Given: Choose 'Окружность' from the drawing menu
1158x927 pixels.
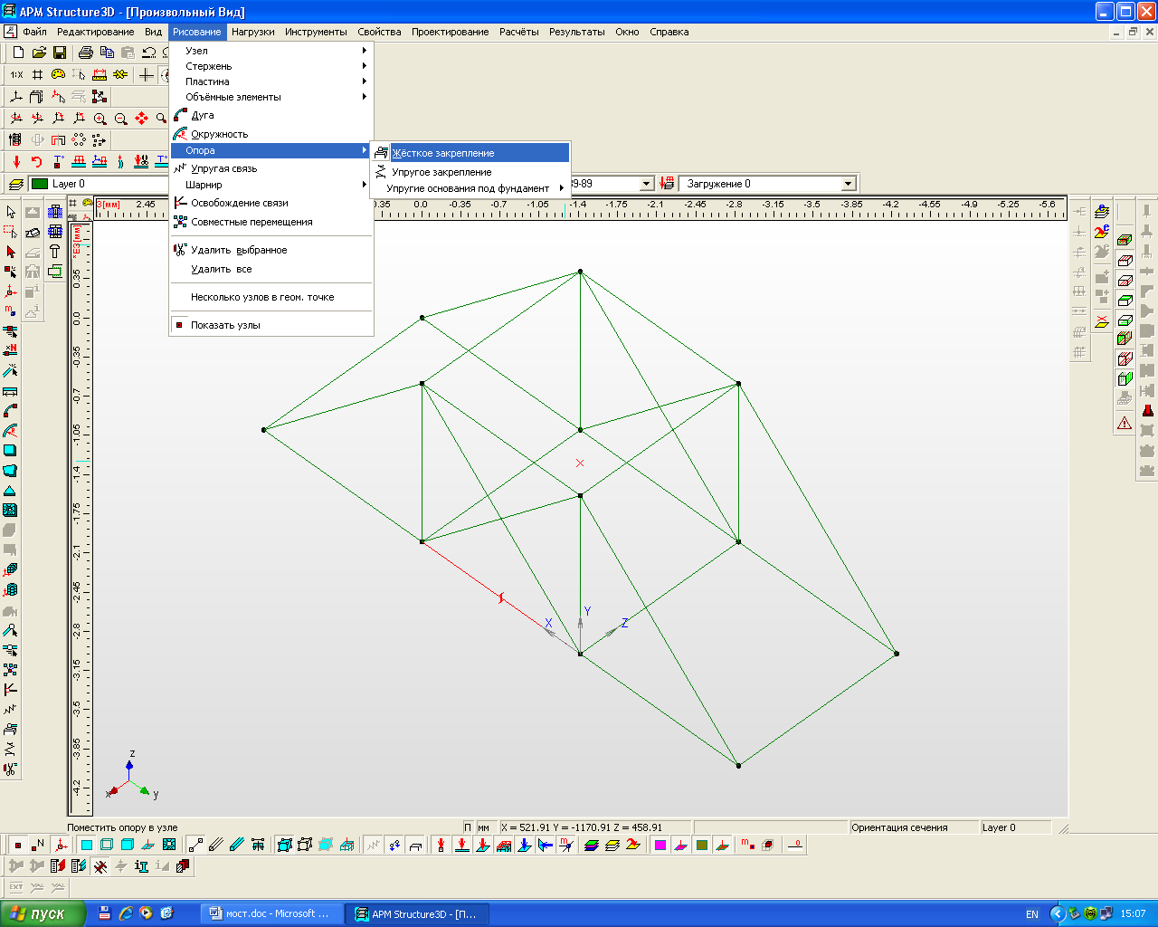Looking at the screenshot, I should coord(271,134).
